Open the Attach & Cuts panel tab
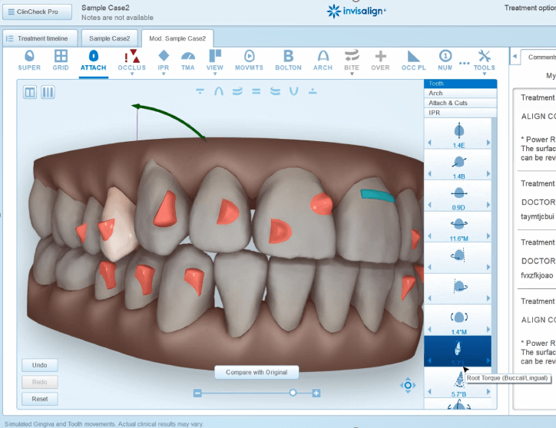This screenshot has width=556, height=428. (x=460, y=103)
